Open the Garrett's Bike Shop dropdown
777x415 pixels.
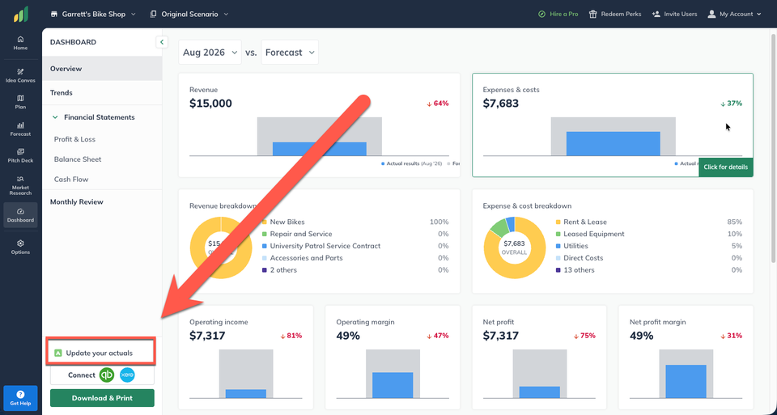92,15
